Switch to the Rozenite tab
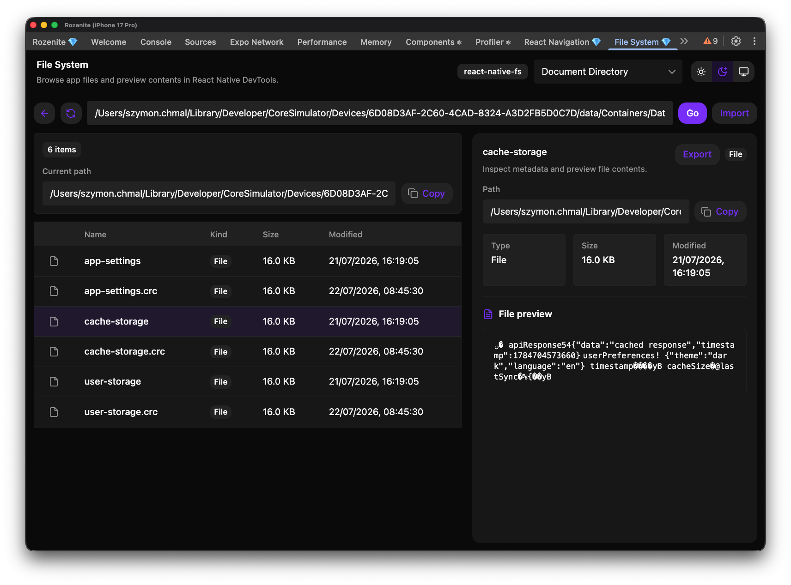 click(55, 42)
